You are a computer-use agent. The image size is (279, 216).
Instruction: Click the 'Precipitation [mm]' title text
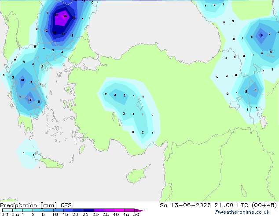point(29,205)
